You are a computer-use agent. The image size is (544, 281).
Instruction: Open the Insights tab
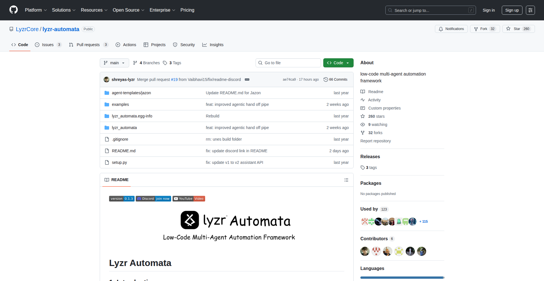coord(217,45)
